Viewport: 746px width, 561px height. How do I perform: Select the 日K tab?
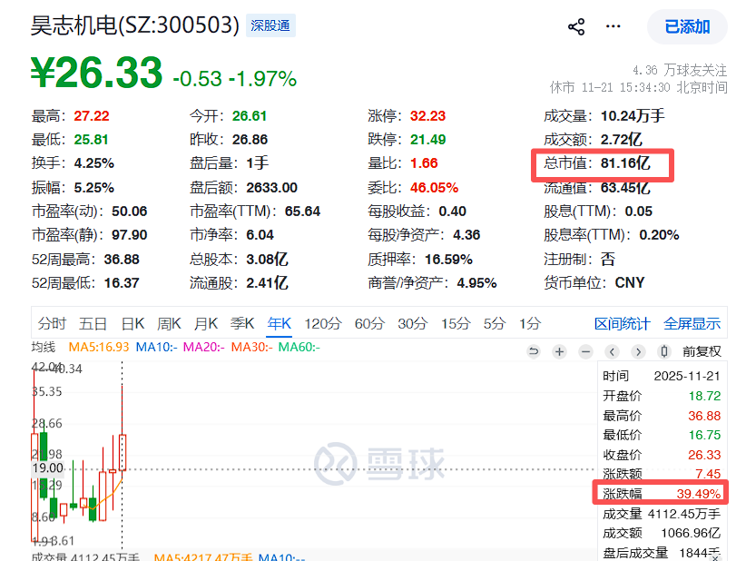(x=133, y=324)
